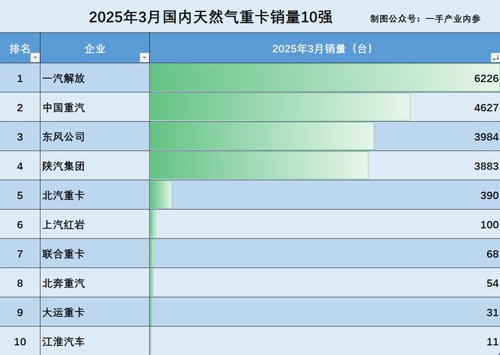This screenshot has width=500, height=355.
Task: Select the 江淮汽车 cell
Action: coord(95,341)
